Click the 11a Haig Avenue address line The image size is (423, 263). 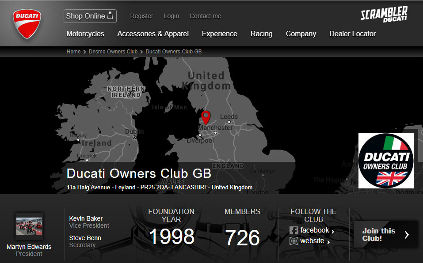160,188
